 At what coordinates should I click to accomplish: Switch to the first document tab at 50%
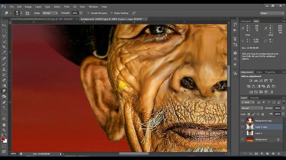pos(42,19)
